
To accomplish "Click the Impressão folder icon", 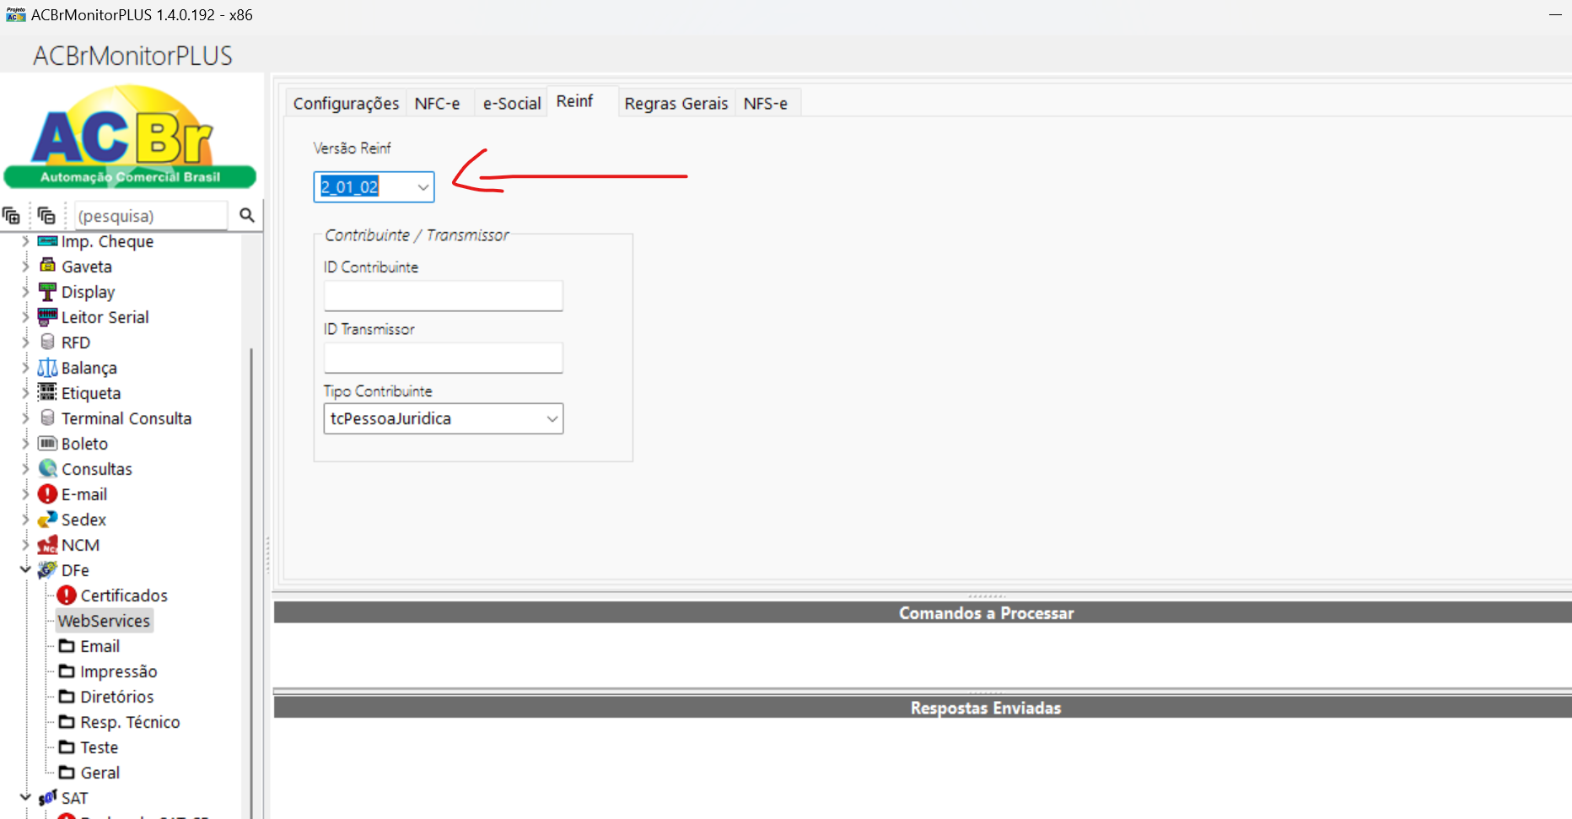I will coord(67,671).
